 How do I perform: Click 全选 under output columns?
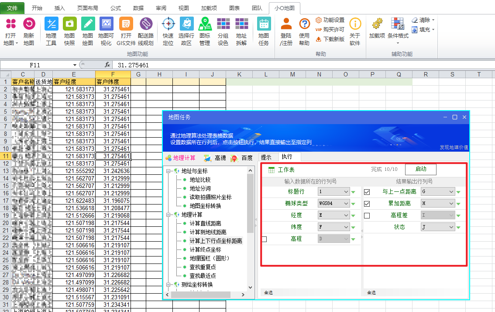[371, 293]
